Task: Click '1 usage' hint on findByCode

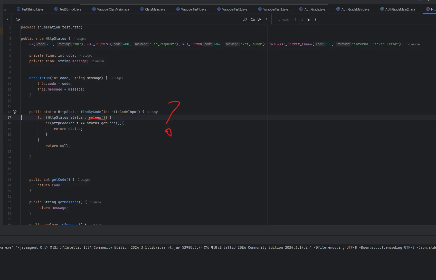Action: 153,112
